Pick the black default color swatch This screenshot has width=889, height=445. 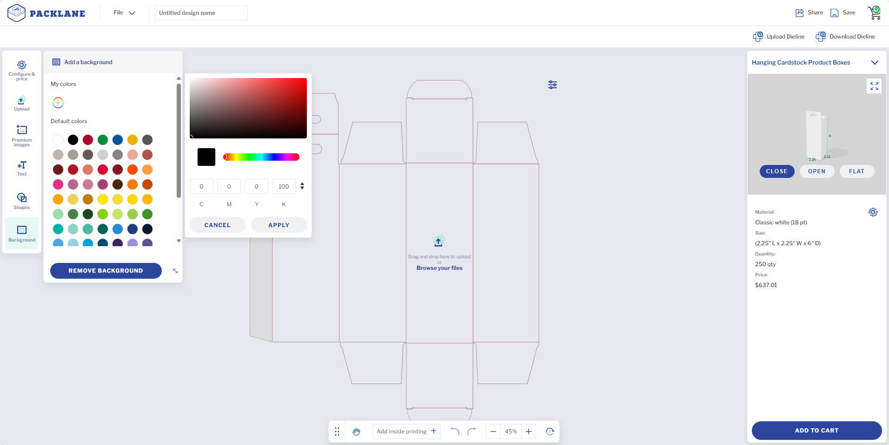(73, 140)
